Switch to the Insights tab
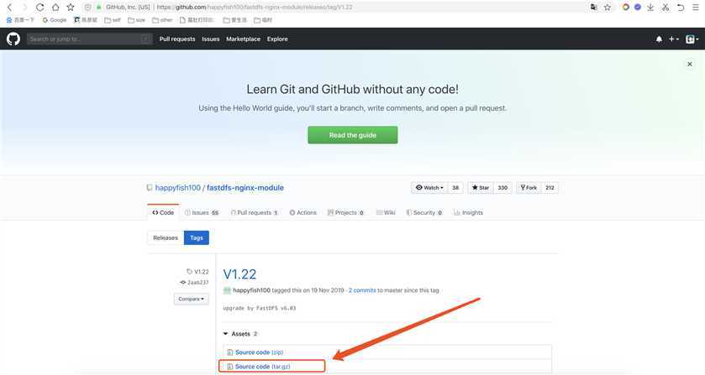This screenshot has width=705, height=375. pyautogui.click(x=468, y=213)
